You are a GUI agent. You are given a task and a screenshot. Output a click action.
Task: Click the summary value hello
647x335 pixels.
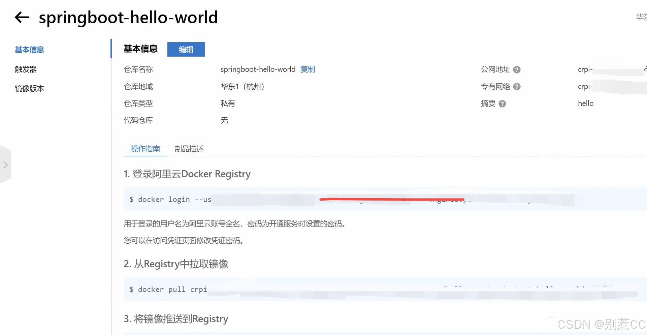(586, 103)
